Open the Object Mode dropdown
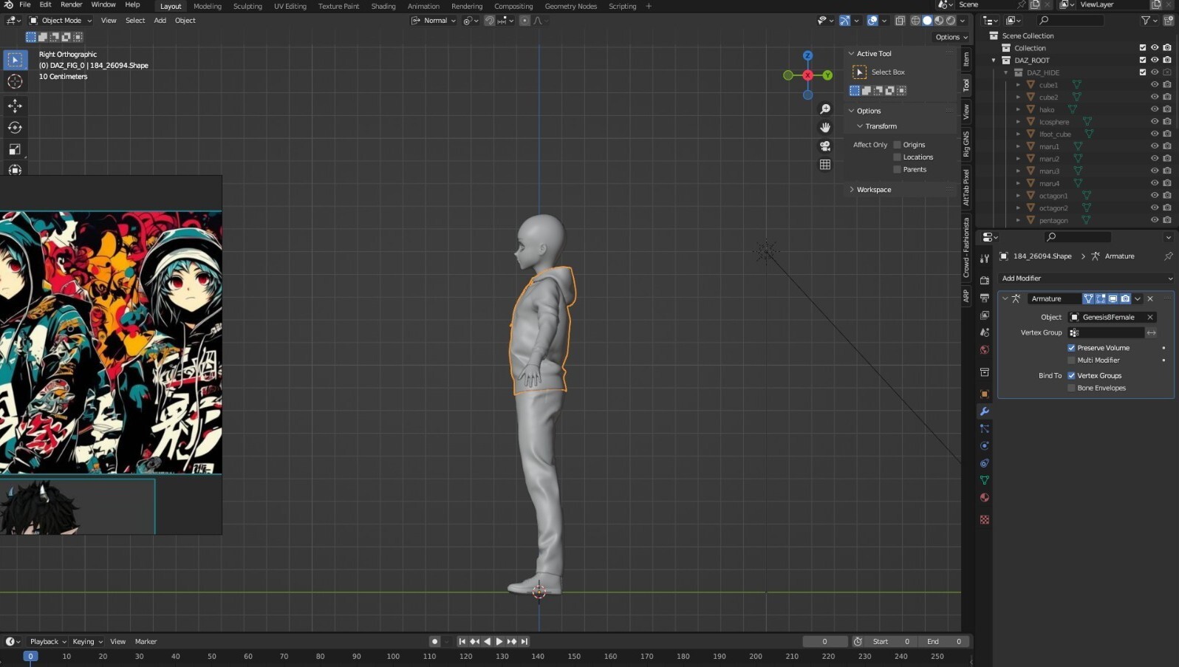 pyautogui.click(x=61, y=21)
